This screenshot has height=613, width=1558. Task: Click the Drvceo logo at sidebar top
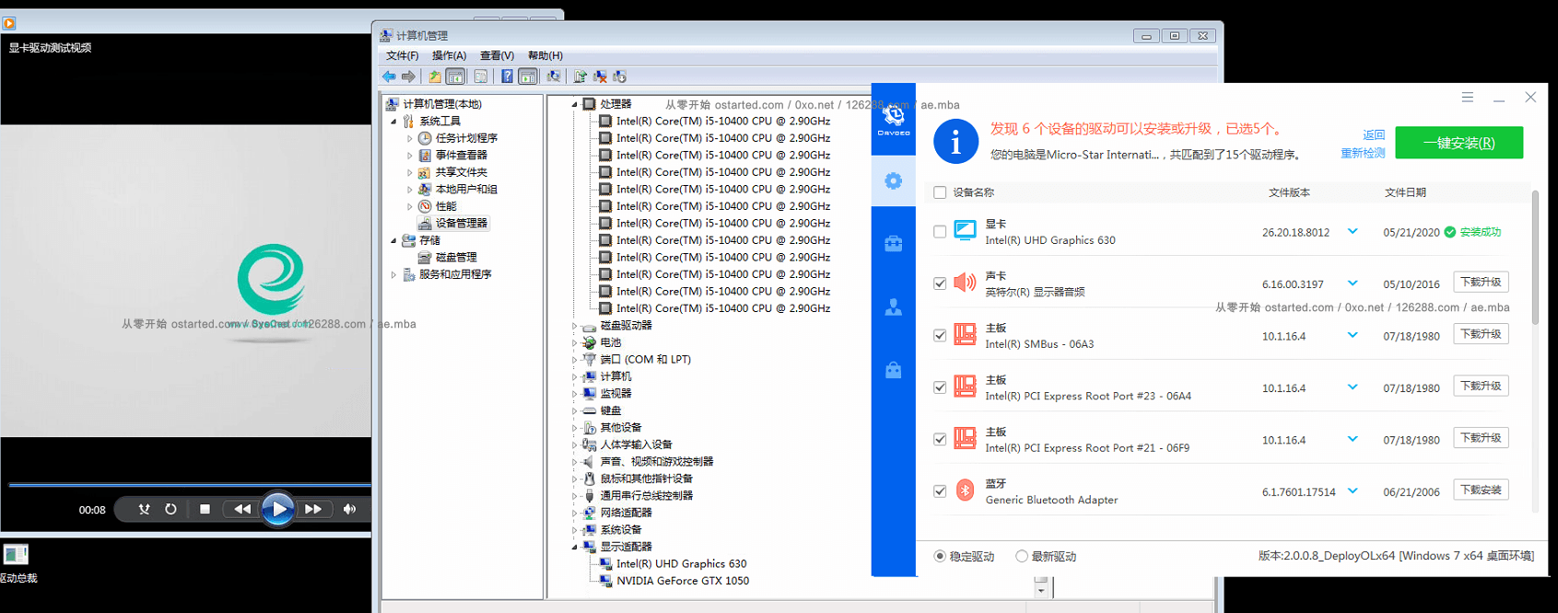[x=893, y=119]
